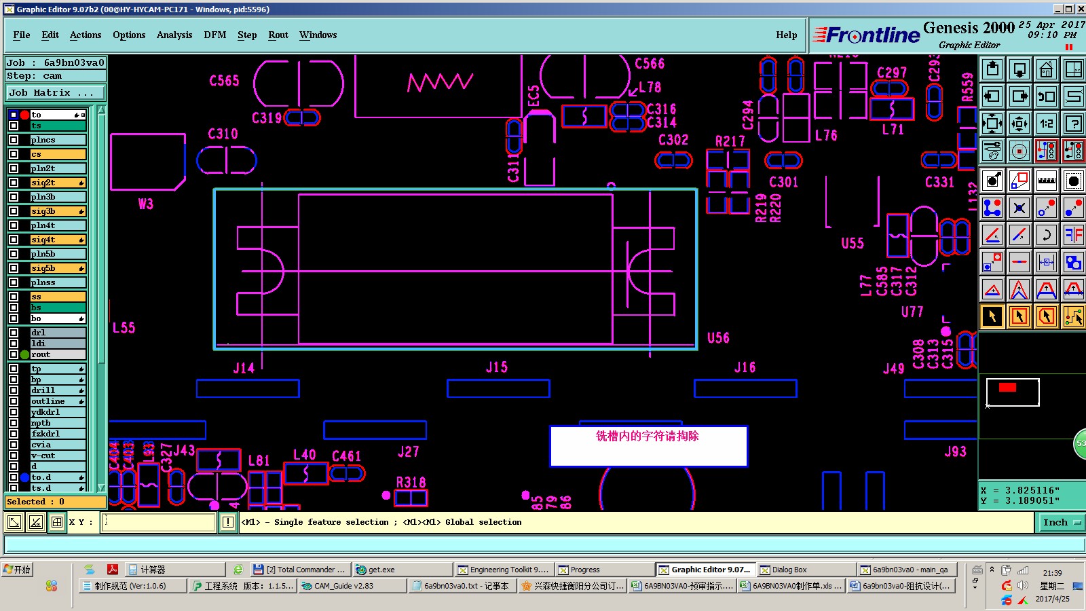Click the four-dot blue and red connection icon

pyautogui.click(x=992, y=208)
